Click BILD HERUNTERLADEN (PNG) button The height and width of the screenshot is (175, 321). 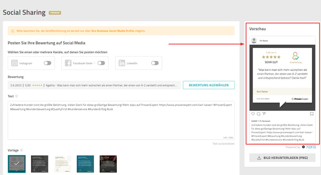click(282, 158)
